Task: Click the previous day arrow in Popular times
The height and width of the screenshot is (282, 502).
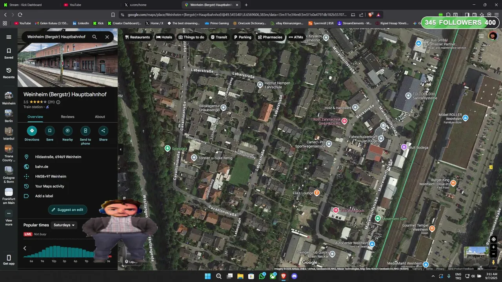Action: 25,248
